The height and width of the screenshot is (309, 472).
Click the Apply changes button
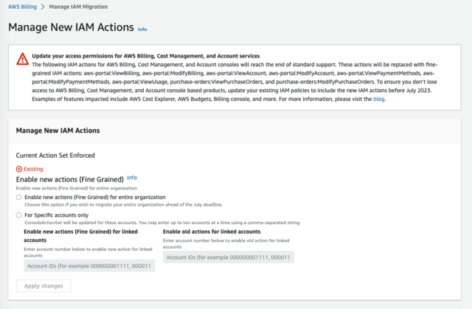44,286
